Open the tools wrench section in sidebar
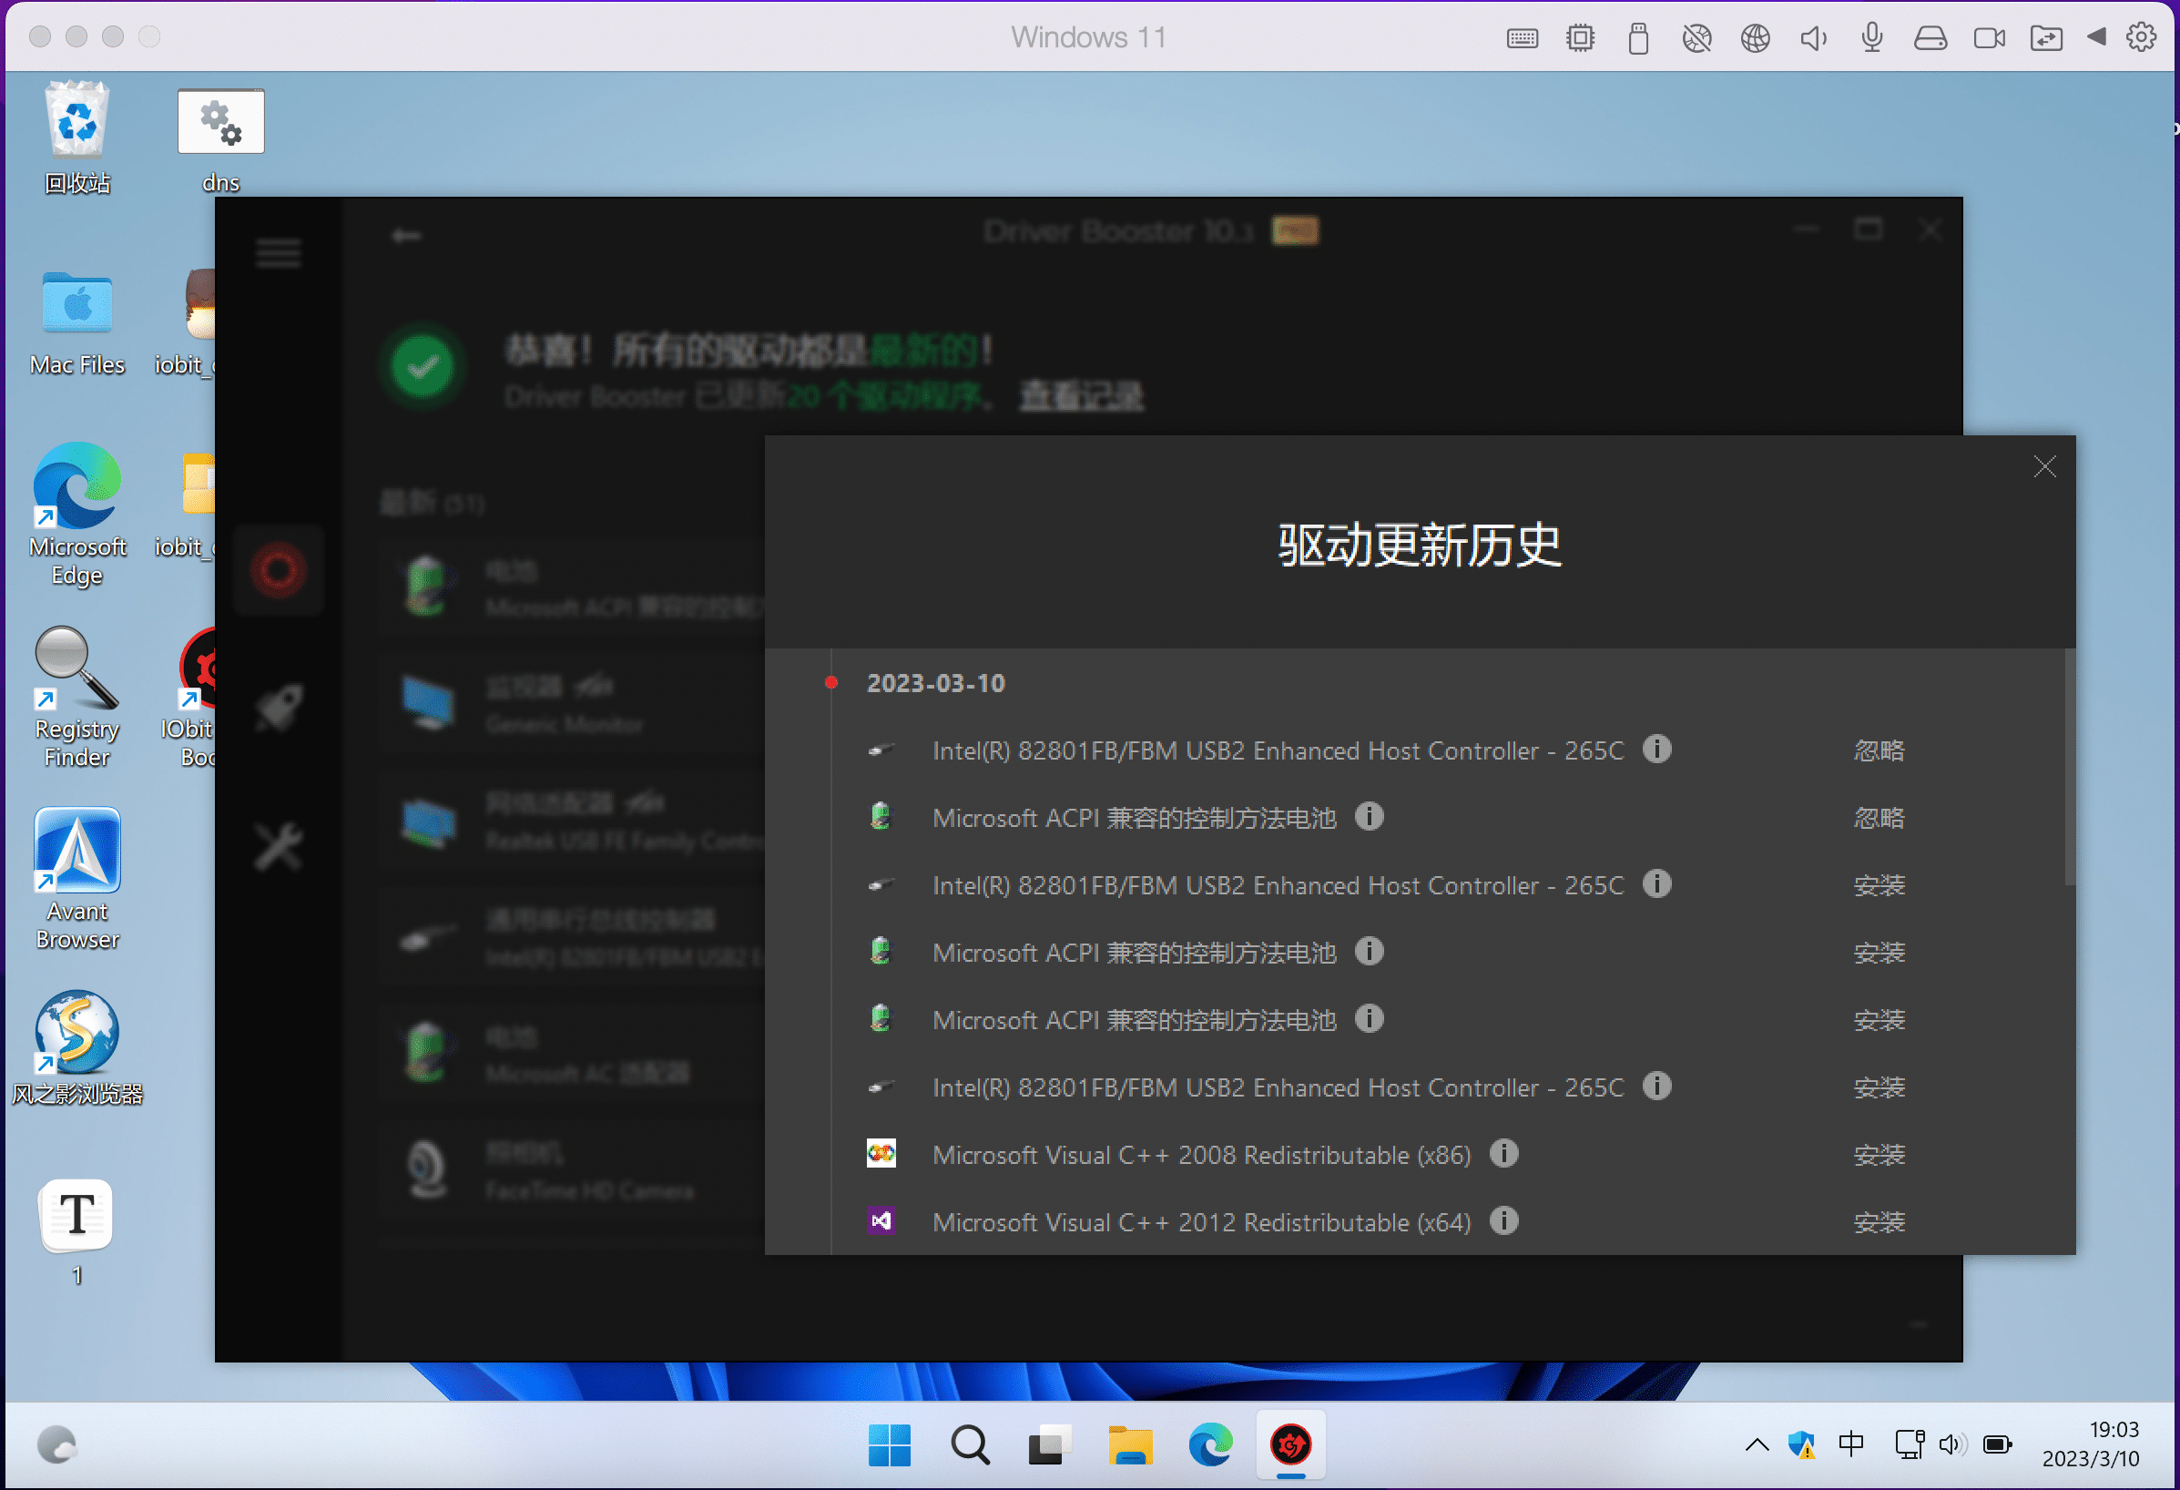Viewport: 2180px width, 1490px height. coord(279,846)
